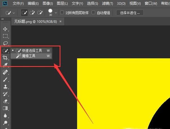Open the 图像(I) menu
The width and height of the screenshot is (170, 129).
point(48,4)
